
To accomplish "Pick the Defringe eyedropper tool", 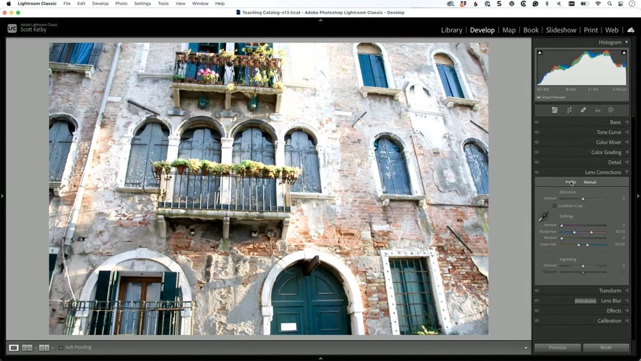I will (x=543, y=216).
